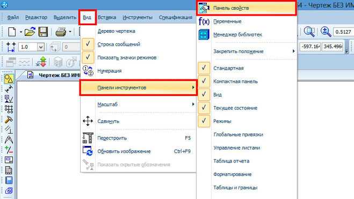Open the 1.0 scale combo box dropdown

pyautogui.click(x=41, y=47)
